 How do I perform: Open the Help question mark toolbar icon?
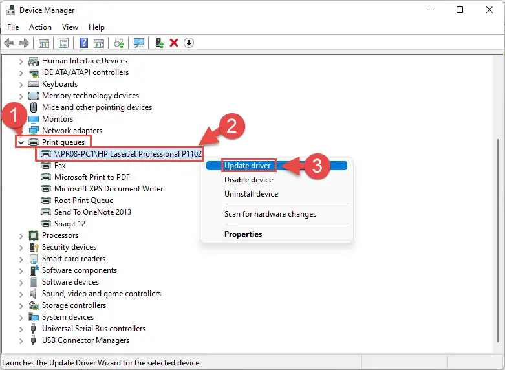coord(84,43)
